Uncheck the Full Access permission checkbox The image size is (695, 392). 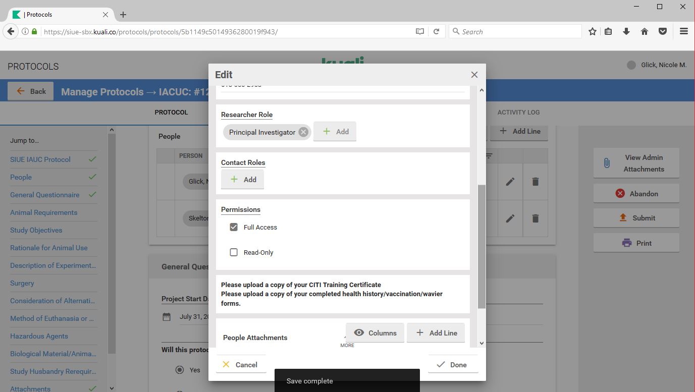(x=234, y=227)
